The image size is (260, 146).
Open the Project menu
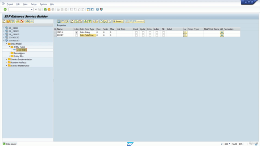pyautogui.click(x=10, y=4)
